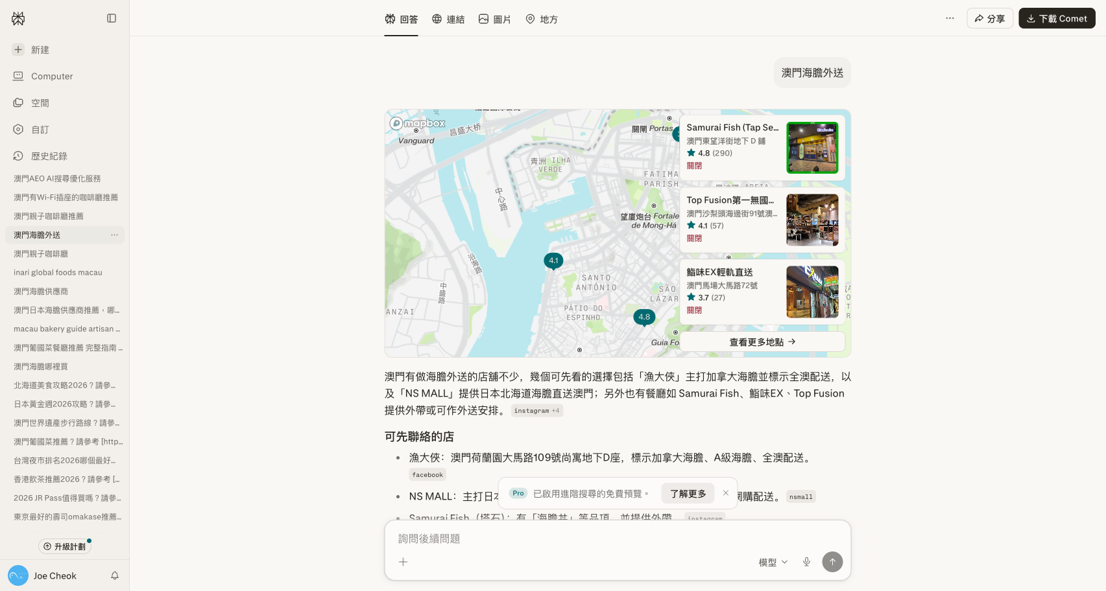Click the 分享 share button
The width and height of the screenshot is (1106, 591).
990,18
